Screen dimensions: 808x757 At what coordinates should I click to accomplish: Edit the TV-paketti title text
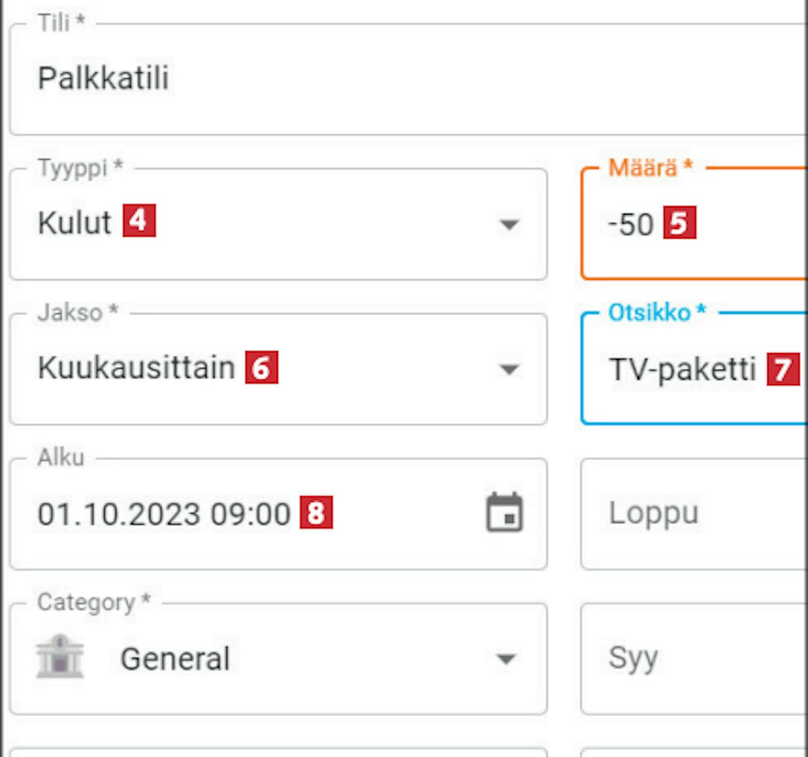pyautogui.click(x=682, y=370)
